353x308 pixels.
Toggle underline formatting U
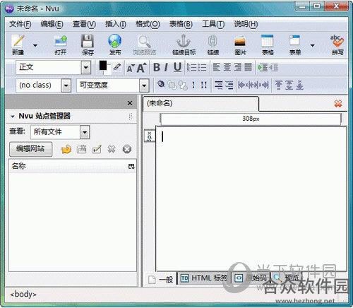(178, 68)
